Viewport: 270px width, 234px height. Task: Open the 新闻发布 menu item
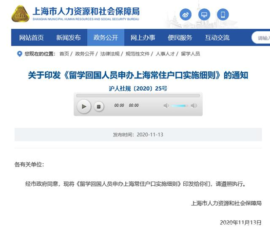68,38
